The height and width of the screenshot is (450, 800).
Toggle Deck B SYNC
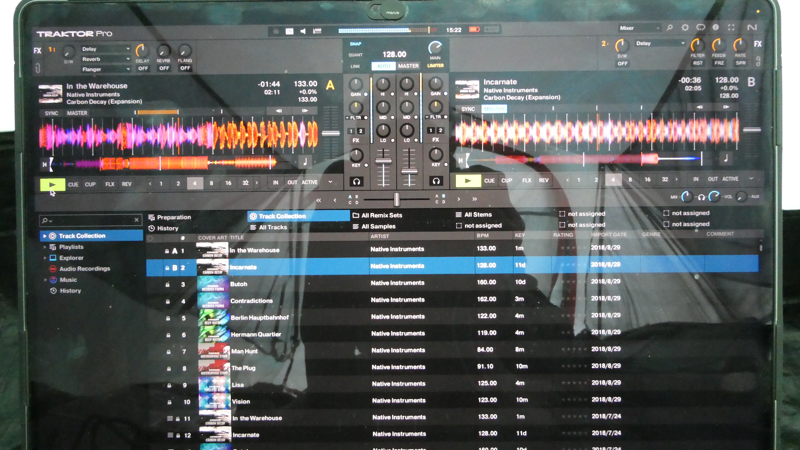[x=468, y=109]
